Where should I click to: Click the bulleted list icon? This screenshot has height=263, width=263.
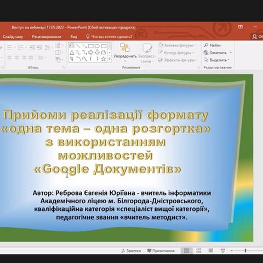(9, 48)
